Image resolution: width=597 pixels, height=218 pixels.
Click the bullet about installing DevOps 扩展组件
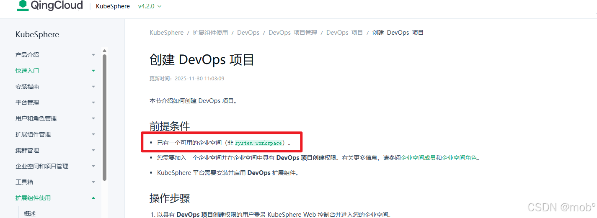pos(228,173)
